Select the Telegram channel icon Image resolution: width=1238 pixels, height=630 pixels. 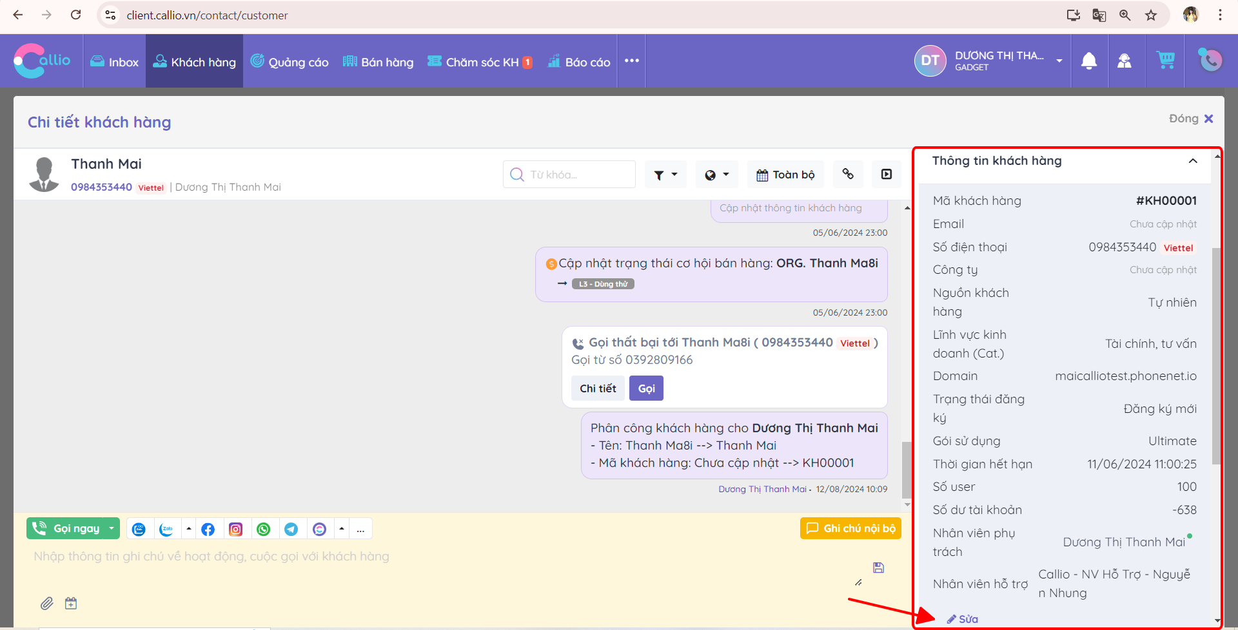coord(291,529)
